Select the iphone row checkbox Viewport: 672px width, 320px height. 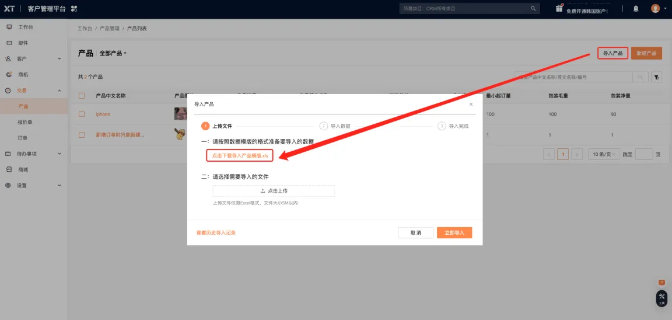click(82, 114)
